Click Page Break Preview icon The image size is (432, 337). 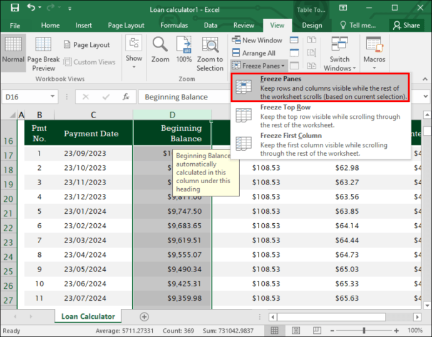click(43, 54)
